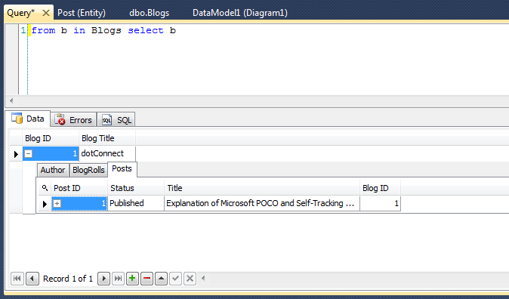
Task: Click line number 1 in the editor gutter
Action: 23,30
